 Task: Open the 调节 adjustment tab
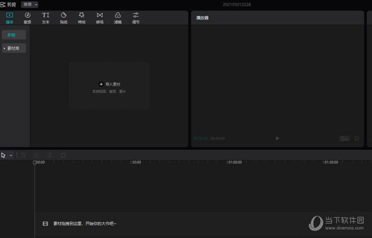(x=136, y=18)
